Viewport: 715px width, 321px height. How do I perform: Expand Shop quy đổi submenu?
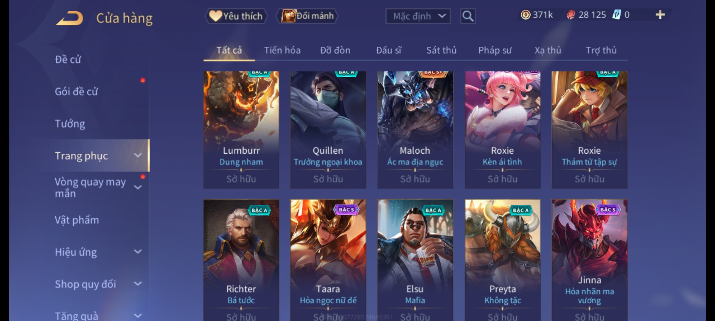point(98,284)
